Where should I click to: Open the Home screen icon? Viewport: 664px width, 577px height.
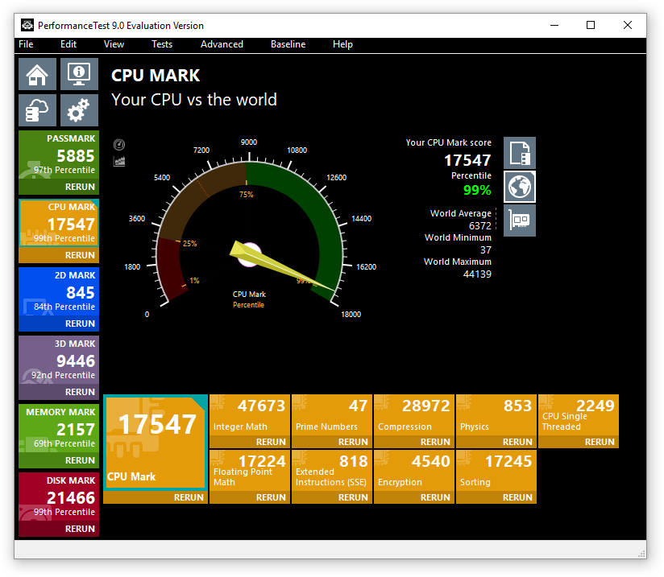pyautogui.click(x=37, y=74)
